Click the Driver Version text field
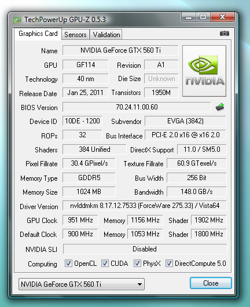Screen dimensions: 250x307 click(x=144, y=206)
